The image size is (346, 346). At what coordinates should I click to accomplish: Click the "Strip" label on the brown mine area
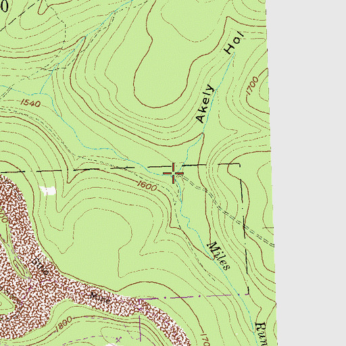(x=41, y=266)
